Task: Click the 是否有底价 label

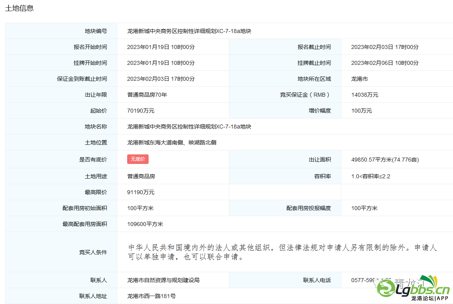Action: click(x=93, y=160)
